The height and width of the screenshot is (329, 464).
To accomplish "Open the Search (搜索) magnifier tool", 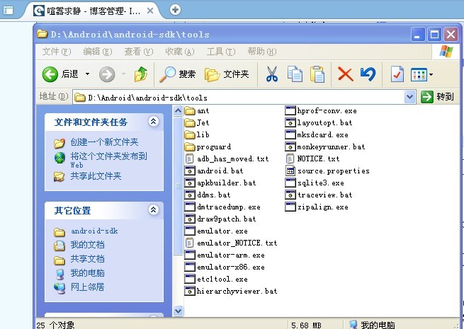I will (177, 74).
